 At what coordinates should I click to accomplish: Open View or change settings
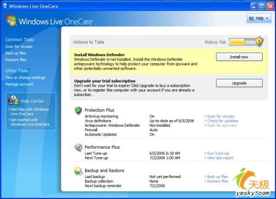25,78
